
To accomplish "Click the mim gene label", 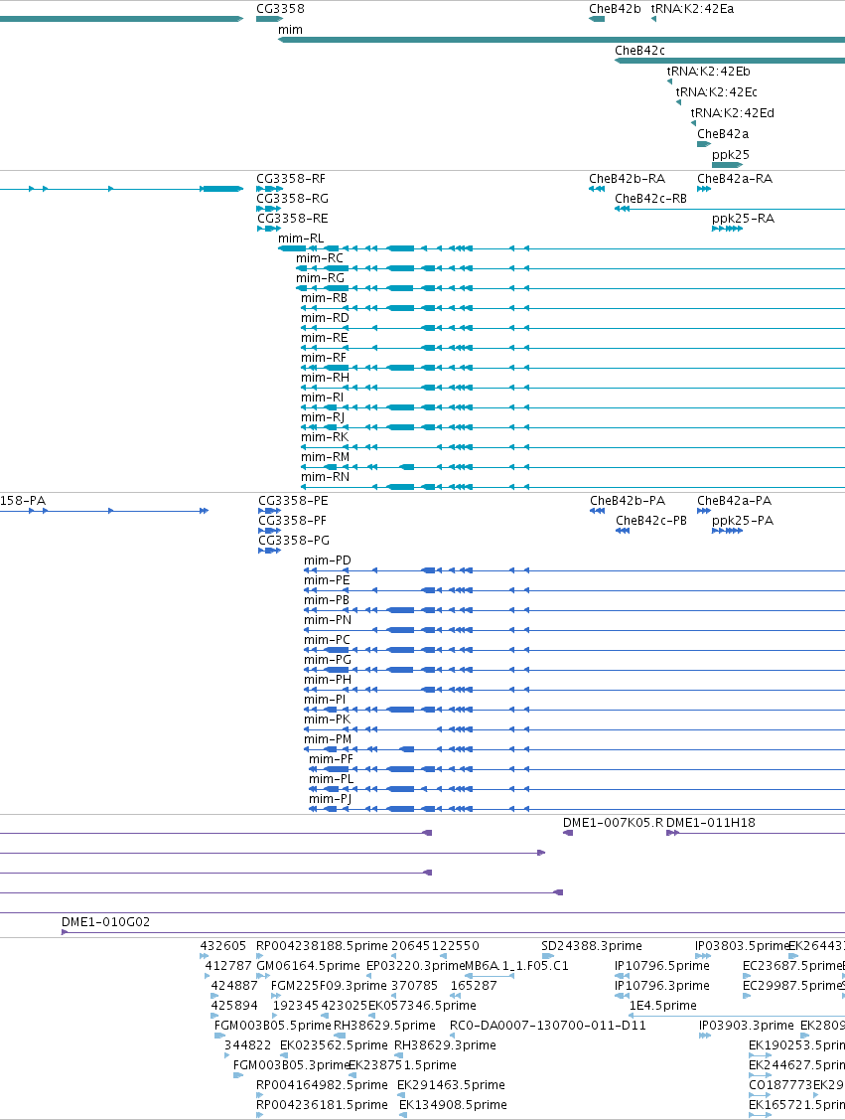I will [x=290, y=29].
